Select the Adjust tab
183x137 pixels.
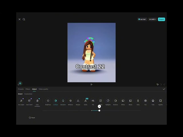point(34,89)
